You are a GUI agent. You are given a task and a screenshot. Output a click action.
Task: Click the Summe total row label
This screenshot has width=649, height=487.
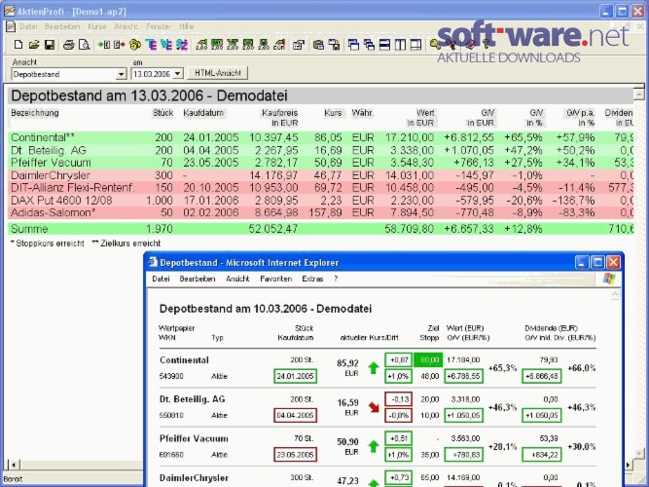coord(29,229)
